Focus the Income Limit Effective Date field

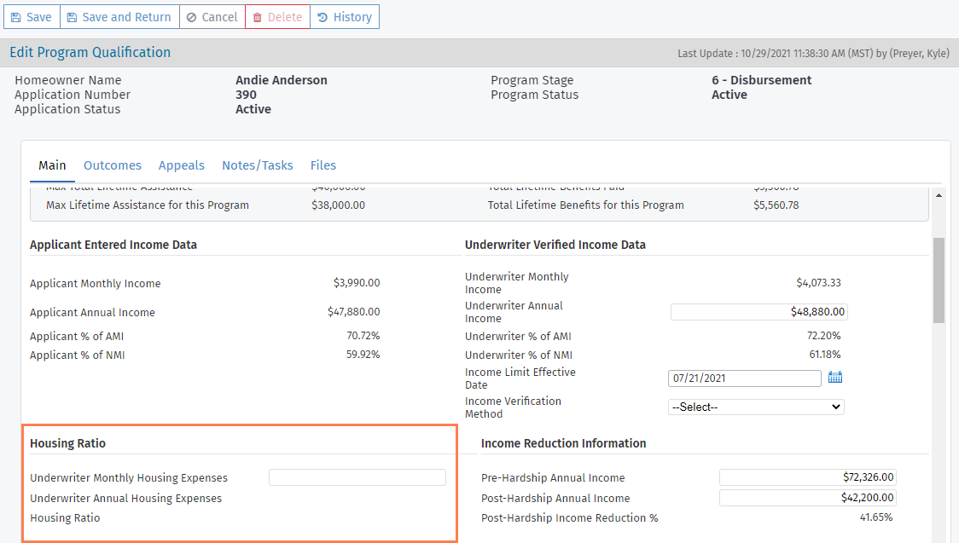point(744,378)
